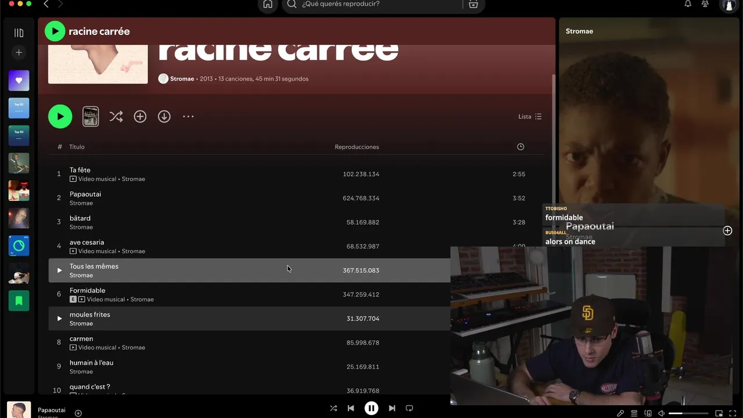Play album from sticky 'racine carrée' header button
Screen dimensions: 743x418
point(55,31)
